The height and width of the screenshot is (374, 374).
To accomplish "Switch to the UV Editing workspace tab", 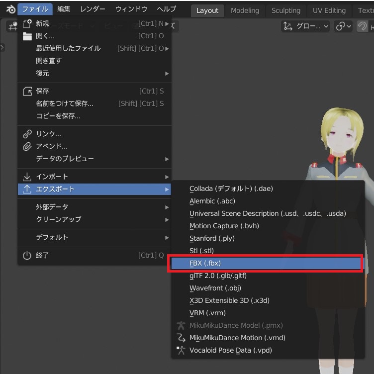I will pyautogui.click(x=329, y=10).
